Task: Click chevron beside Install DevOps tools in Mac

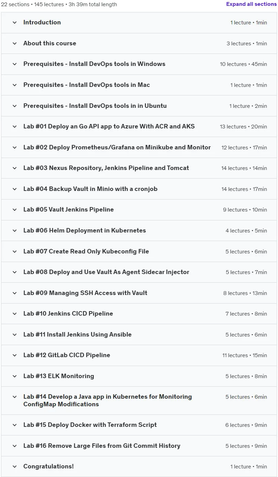Action: click(14, 85)
